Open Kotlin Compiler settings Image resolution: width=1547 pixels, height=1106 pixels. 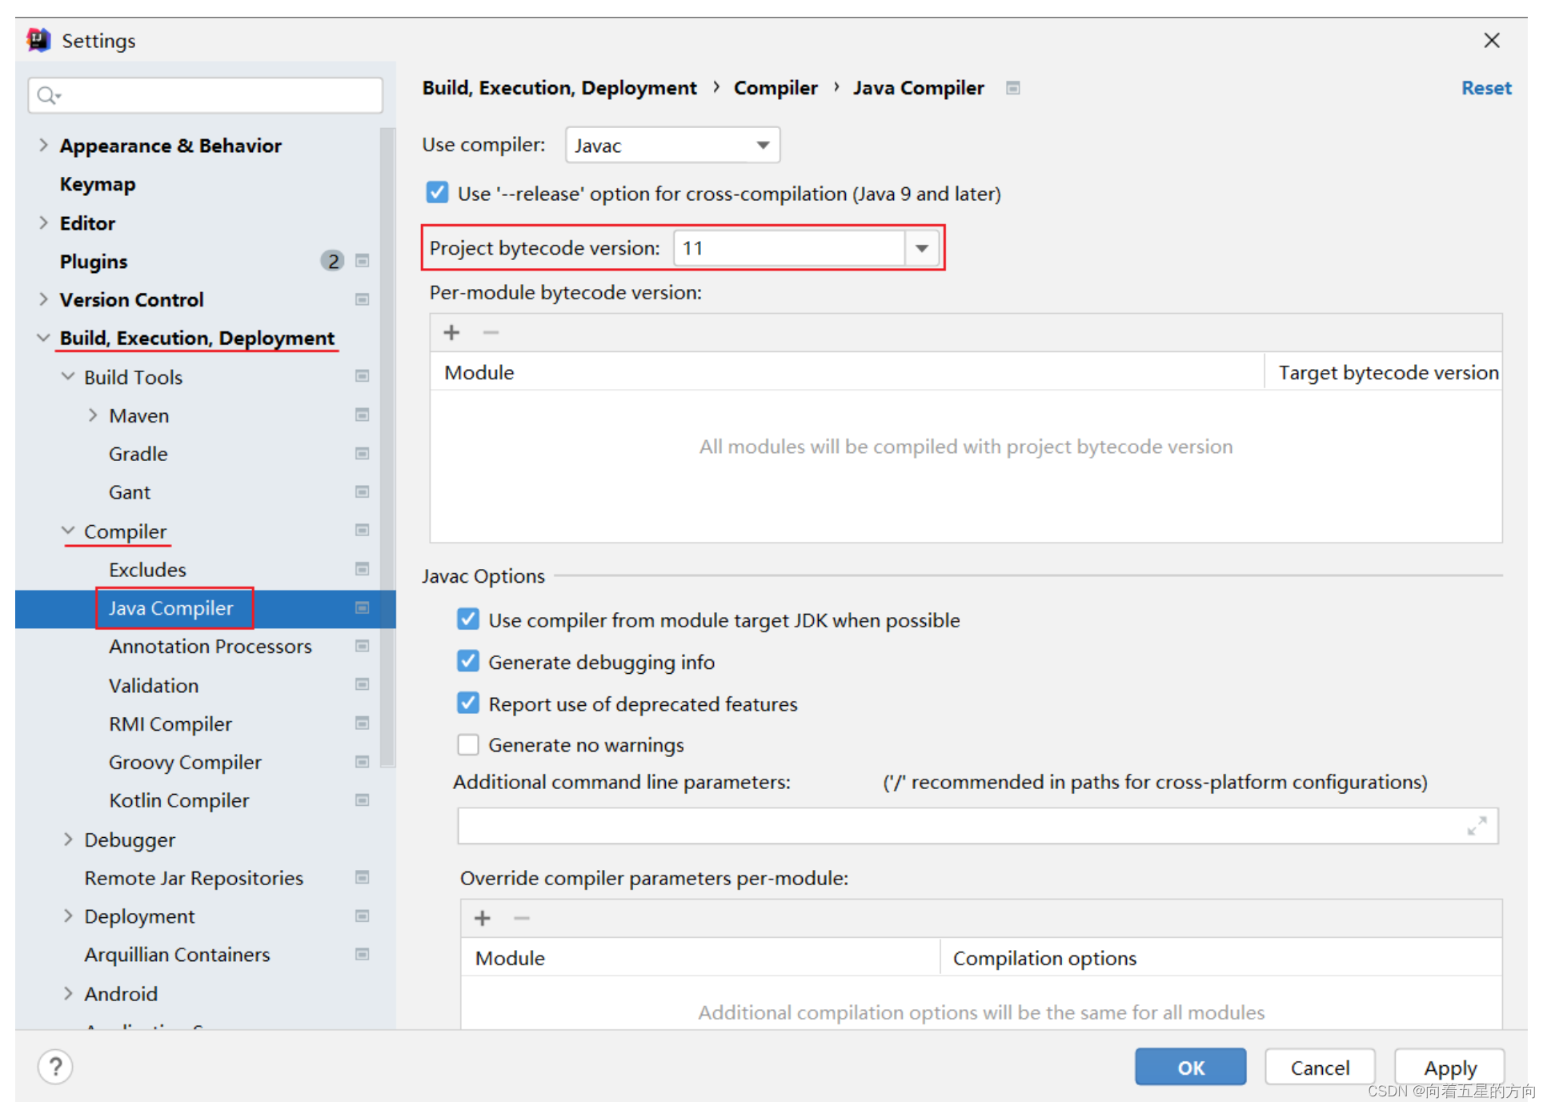179,800
